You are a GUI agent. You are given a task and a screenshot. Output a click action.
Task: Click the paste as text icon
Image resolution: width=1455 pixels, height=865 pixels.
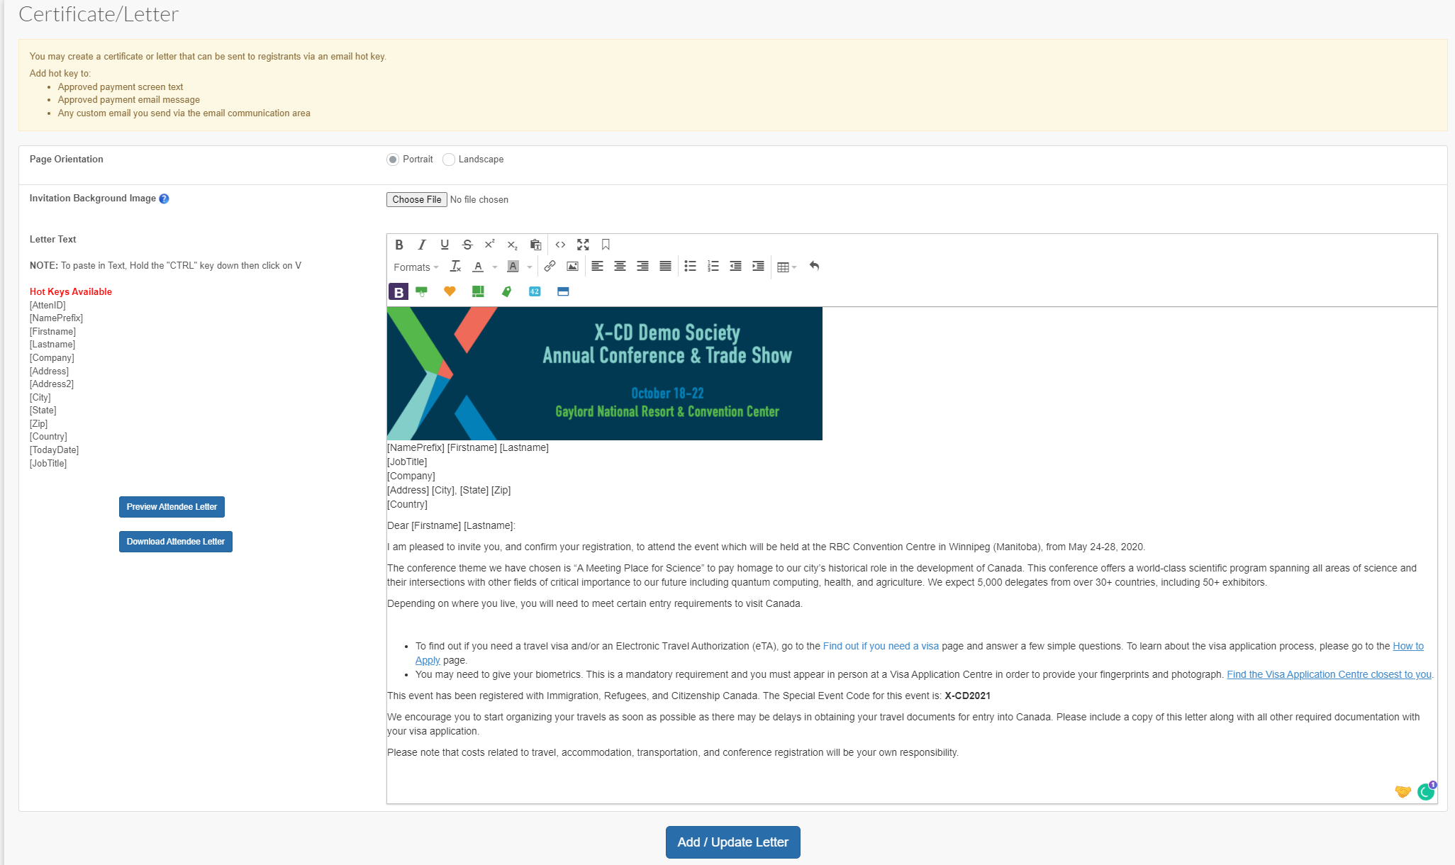coord(535,245)
